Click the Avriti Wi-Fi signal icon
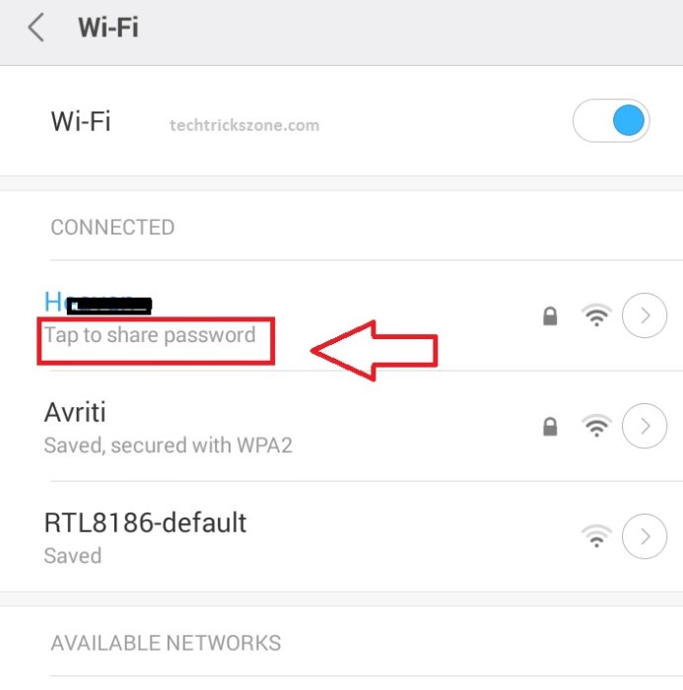The image size is (683, 690). point(596,426)
